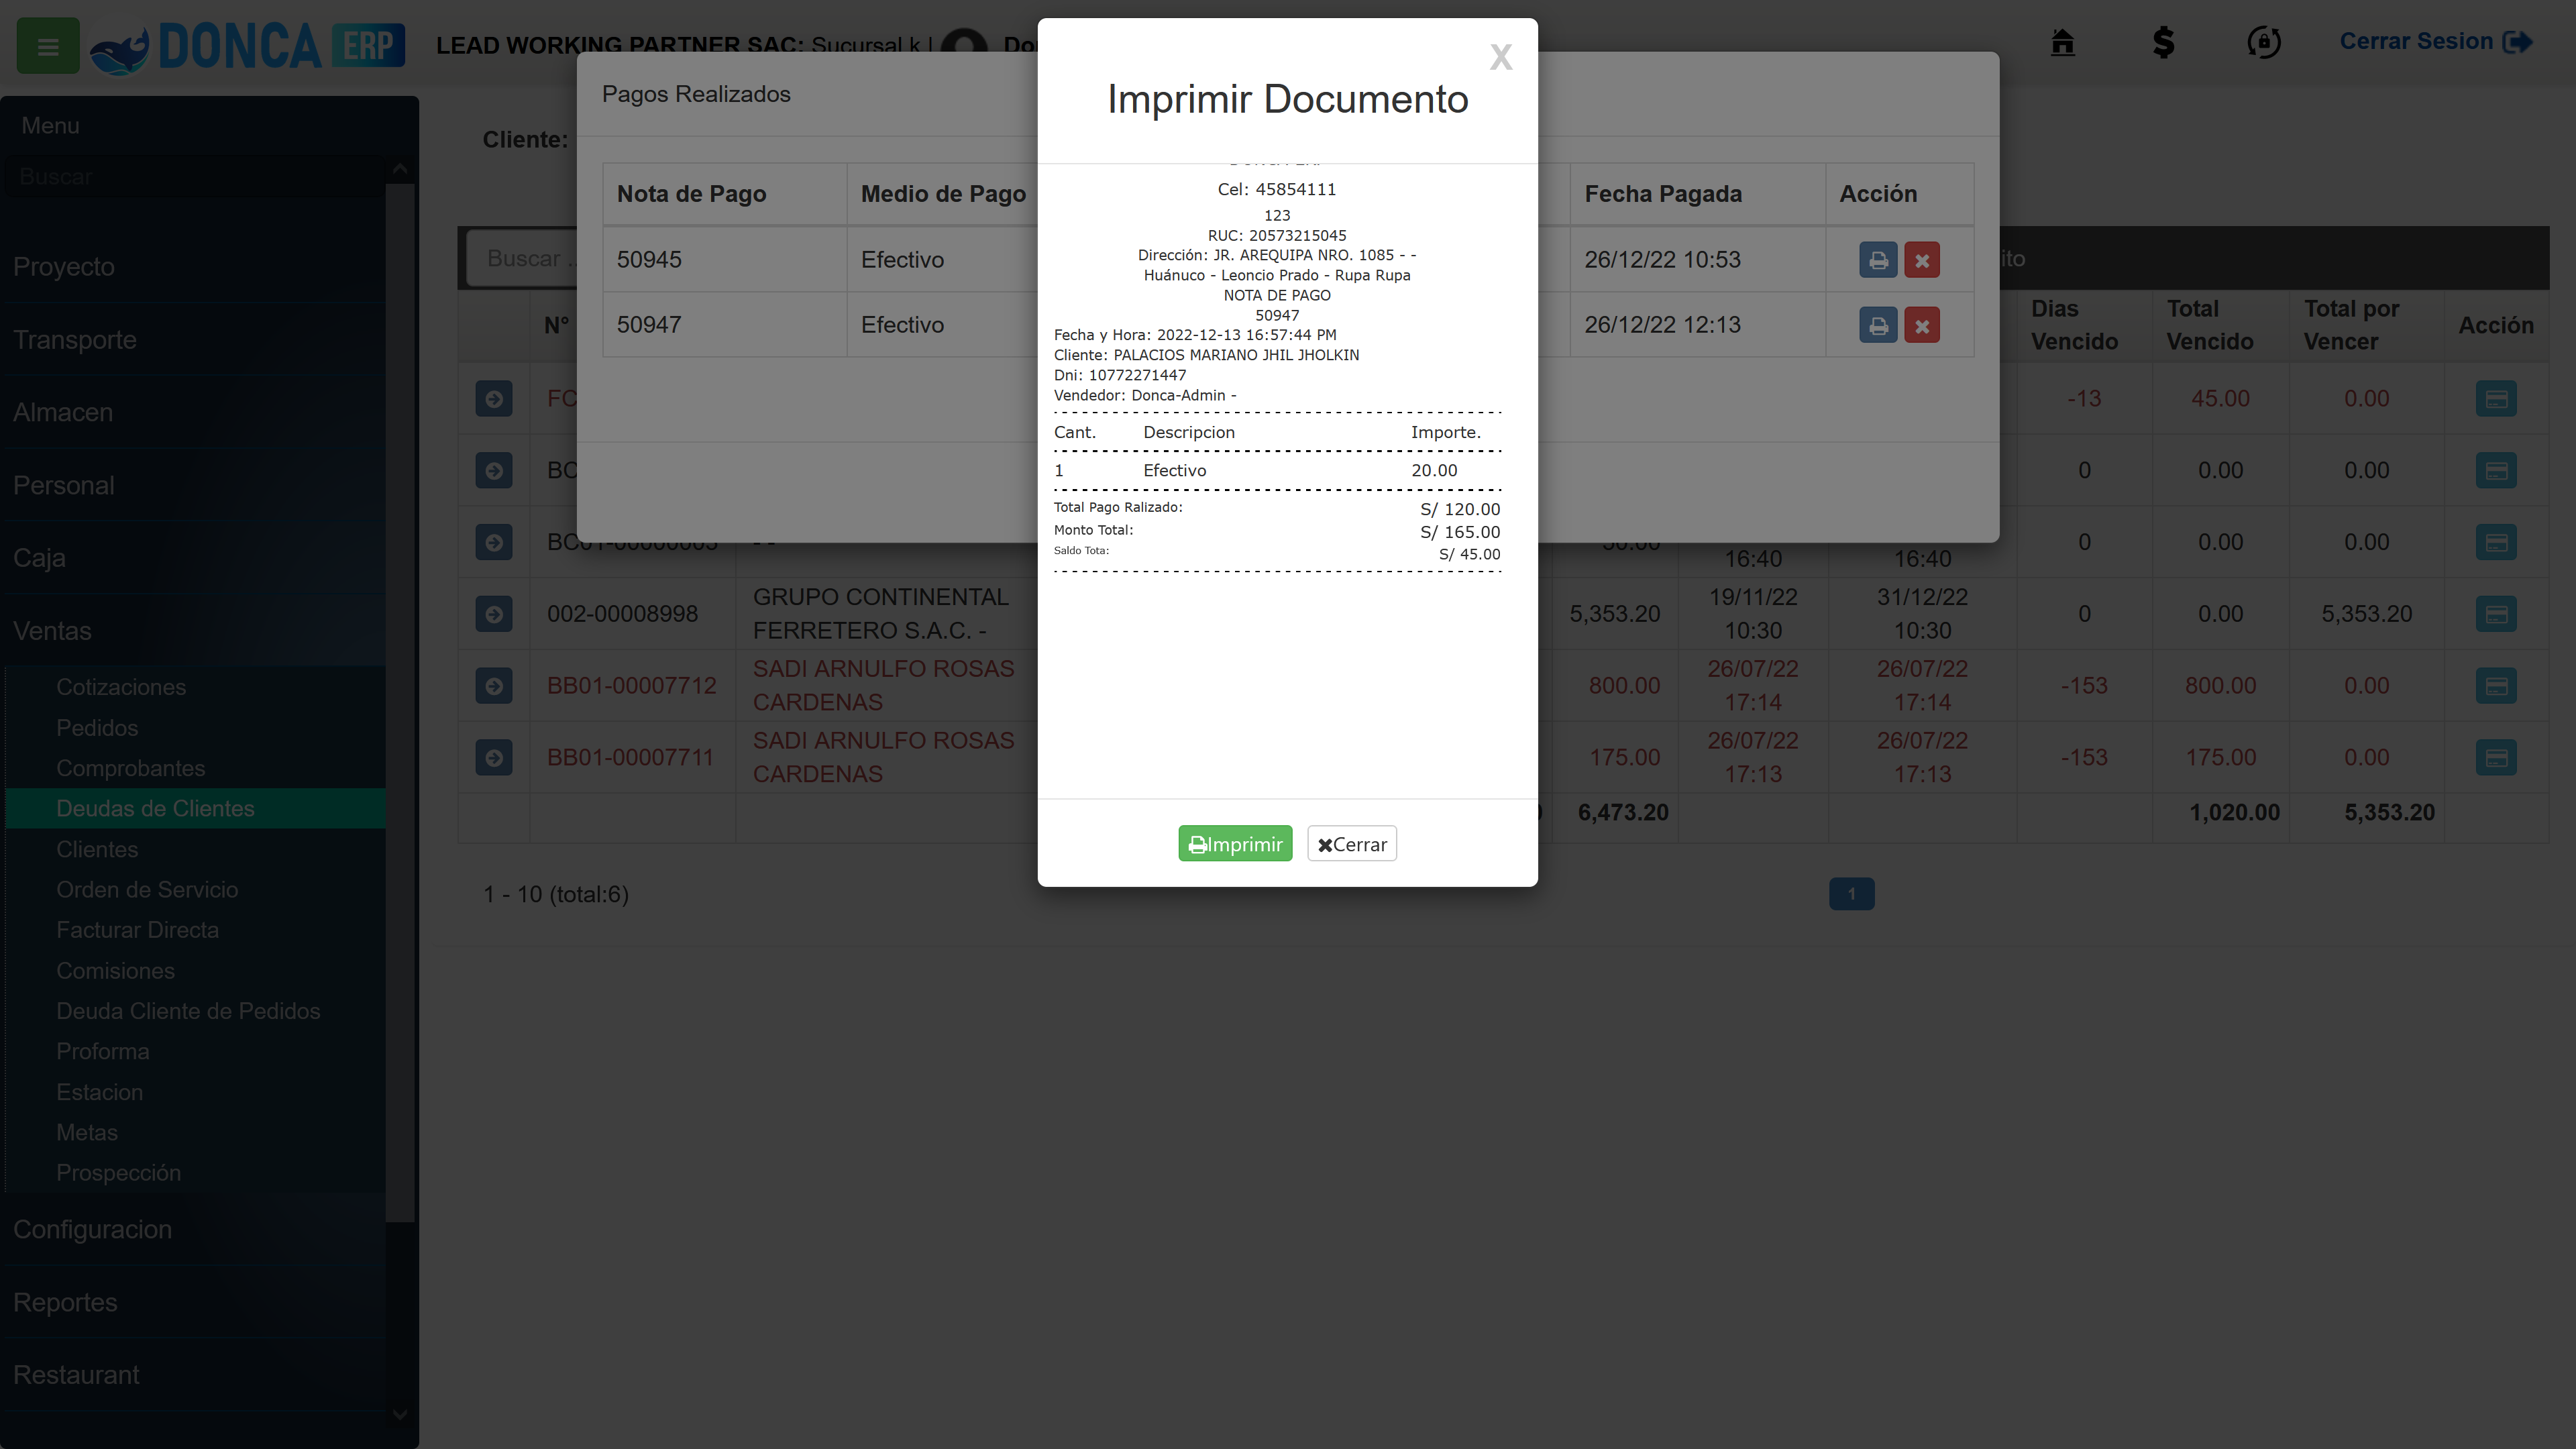Open Personal menu
Screen dimensions: 2576x1449
pos(194,485)
